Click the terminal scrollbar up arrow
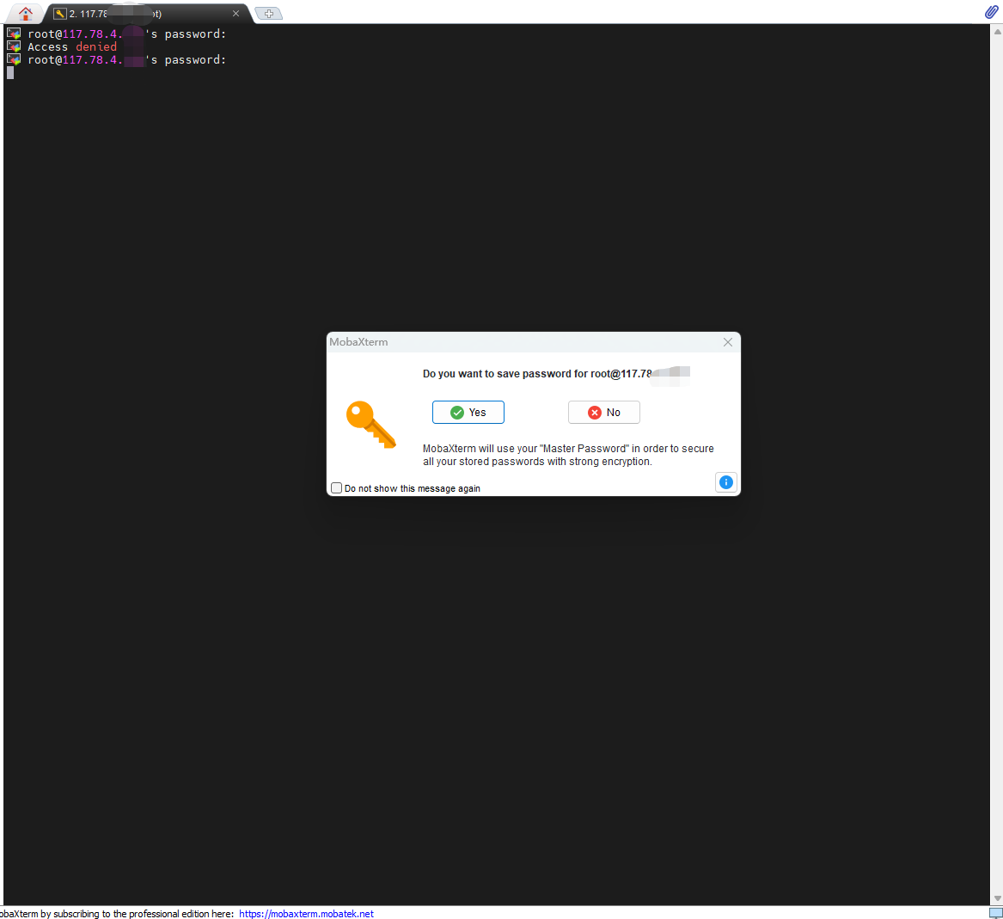This screenshot has width=1003, height=919. tap(997, 31)
